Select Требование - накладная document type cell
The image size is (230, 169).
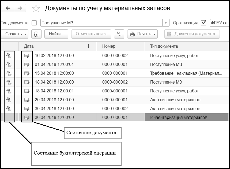coord(186,73)
